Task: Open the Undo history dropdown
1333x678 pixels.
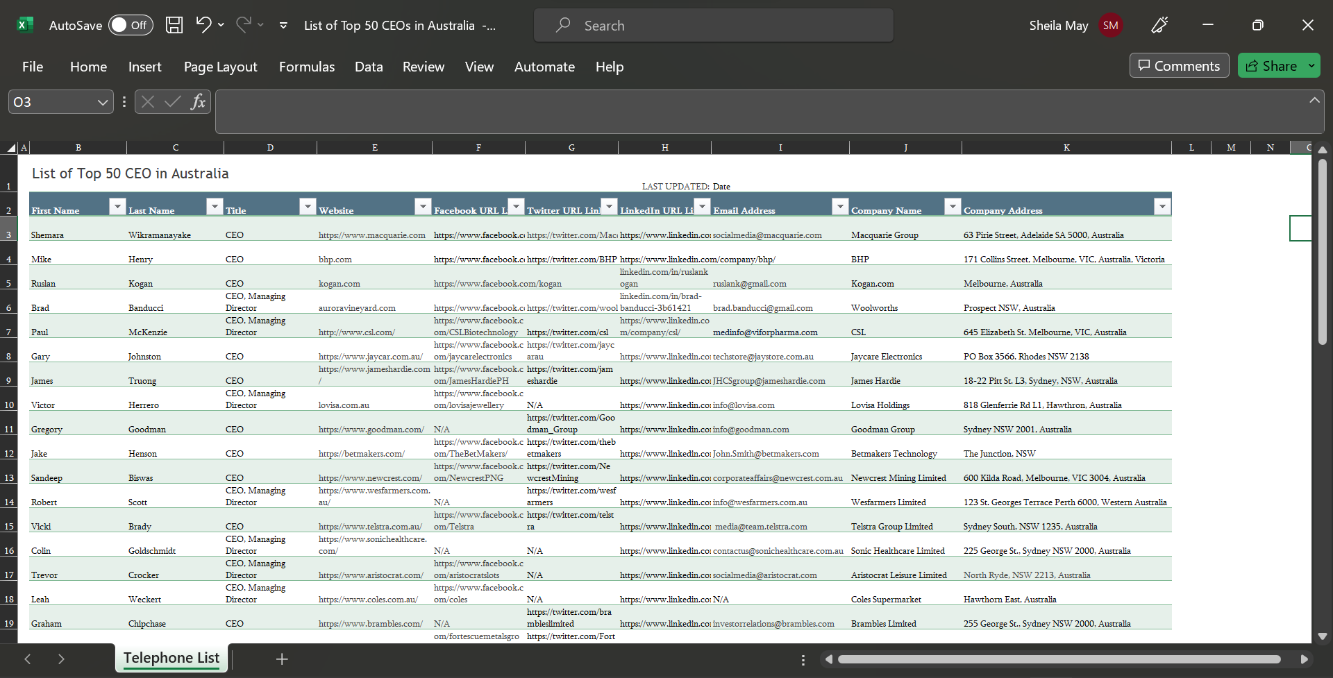Action: click(x=221, y=25)
